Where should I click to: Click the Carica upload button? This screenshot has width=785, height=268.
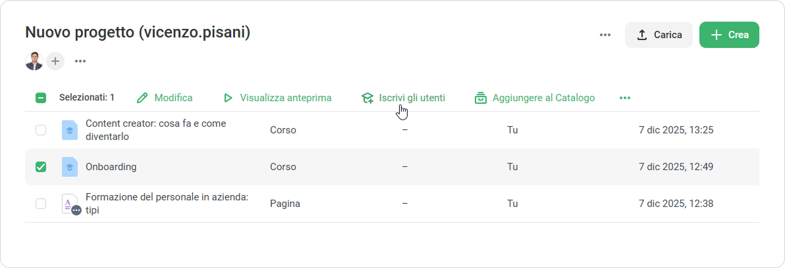[659, 35]
